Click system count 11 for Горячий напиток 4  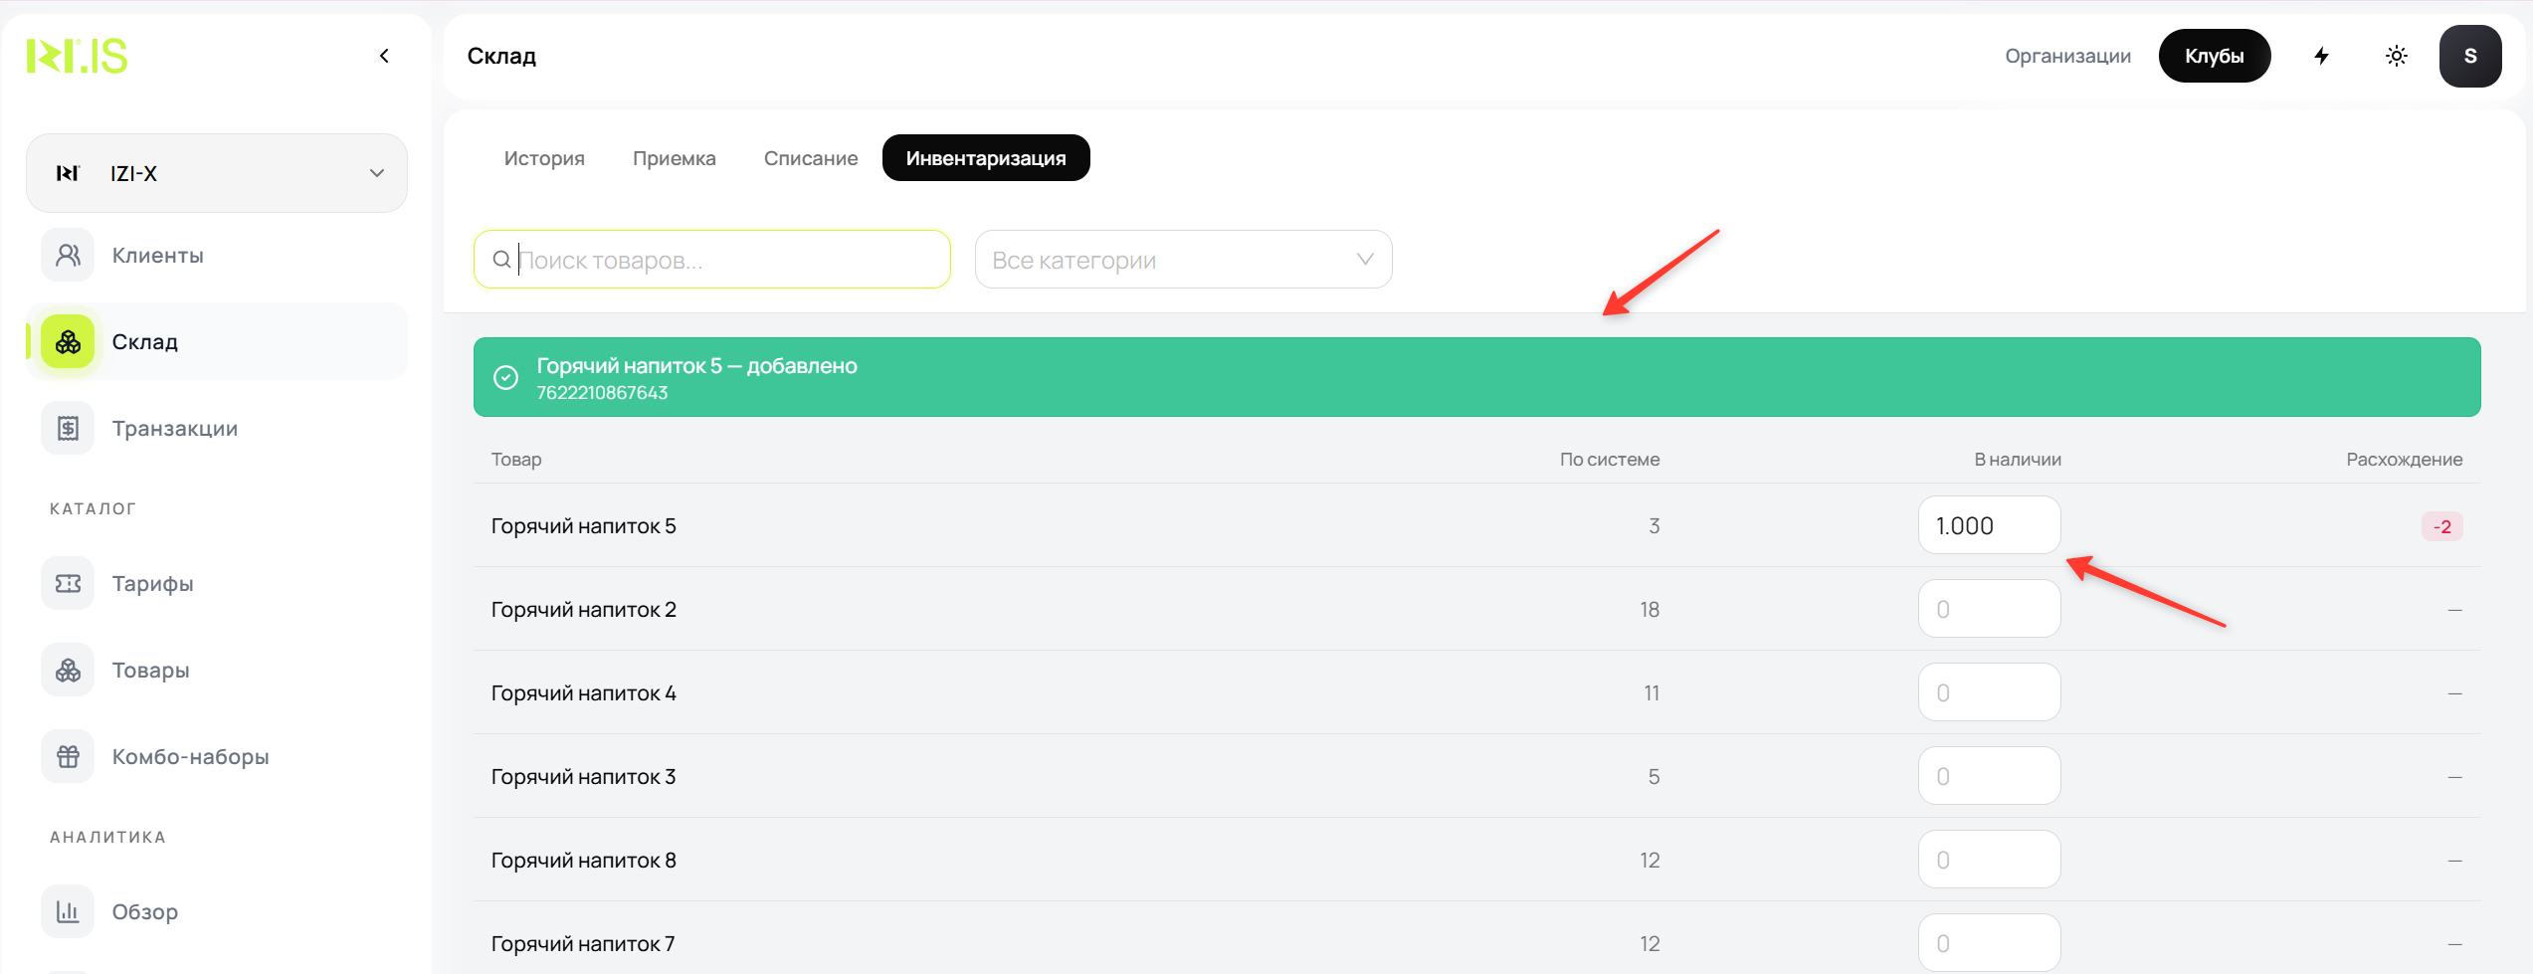1652,693
